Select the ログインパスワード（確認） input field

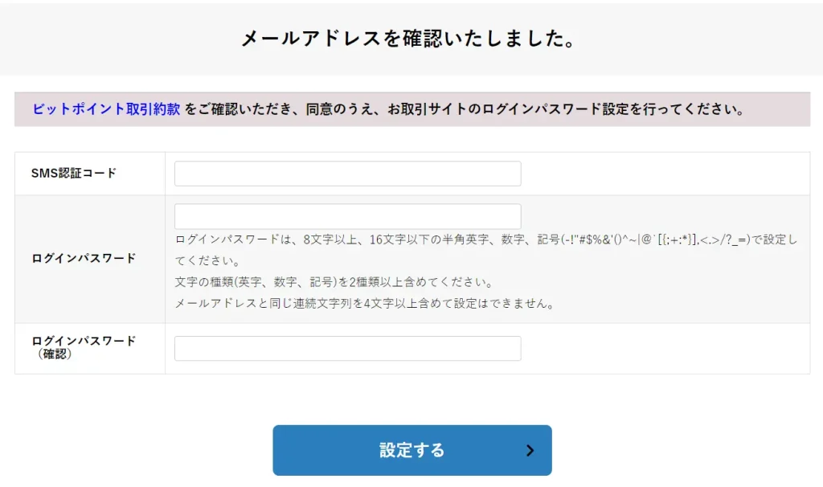[x=347, y=348]
